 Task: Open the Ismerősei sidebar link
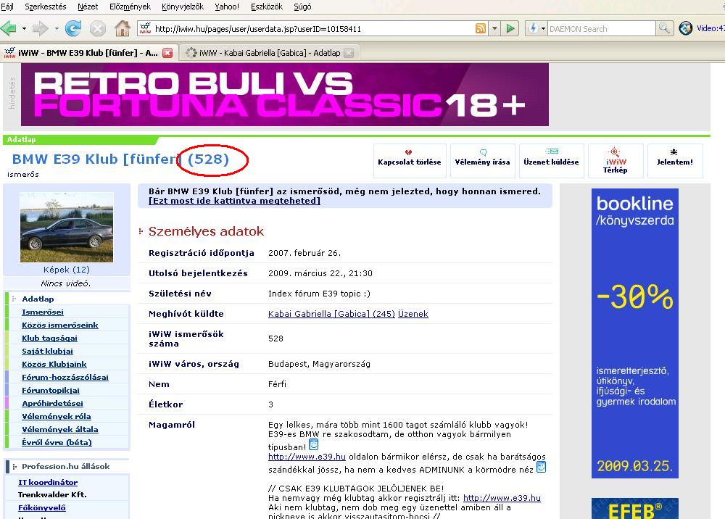tap(43, 312)
